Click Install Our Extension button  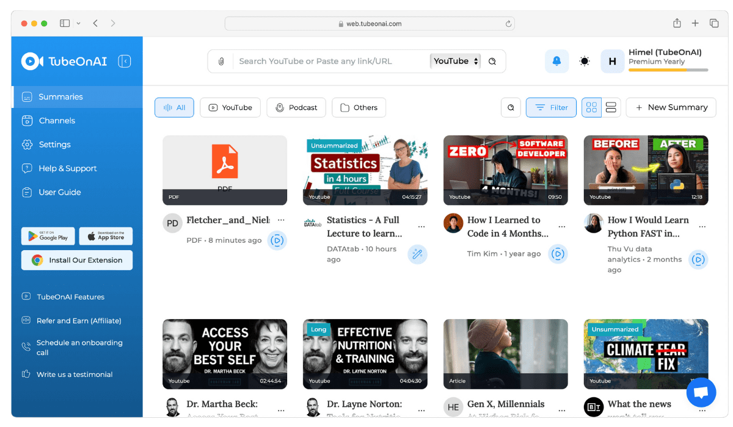tap(77, 260)
